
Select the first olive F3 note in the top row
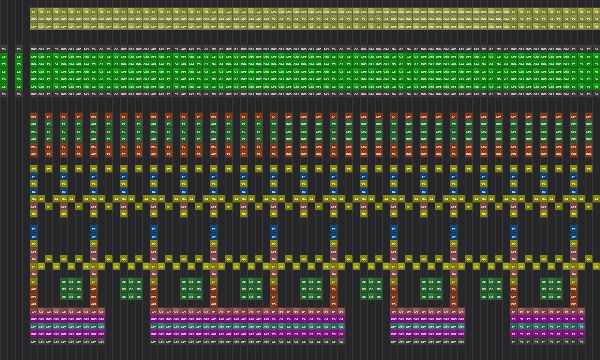click(x=34, y=11)
